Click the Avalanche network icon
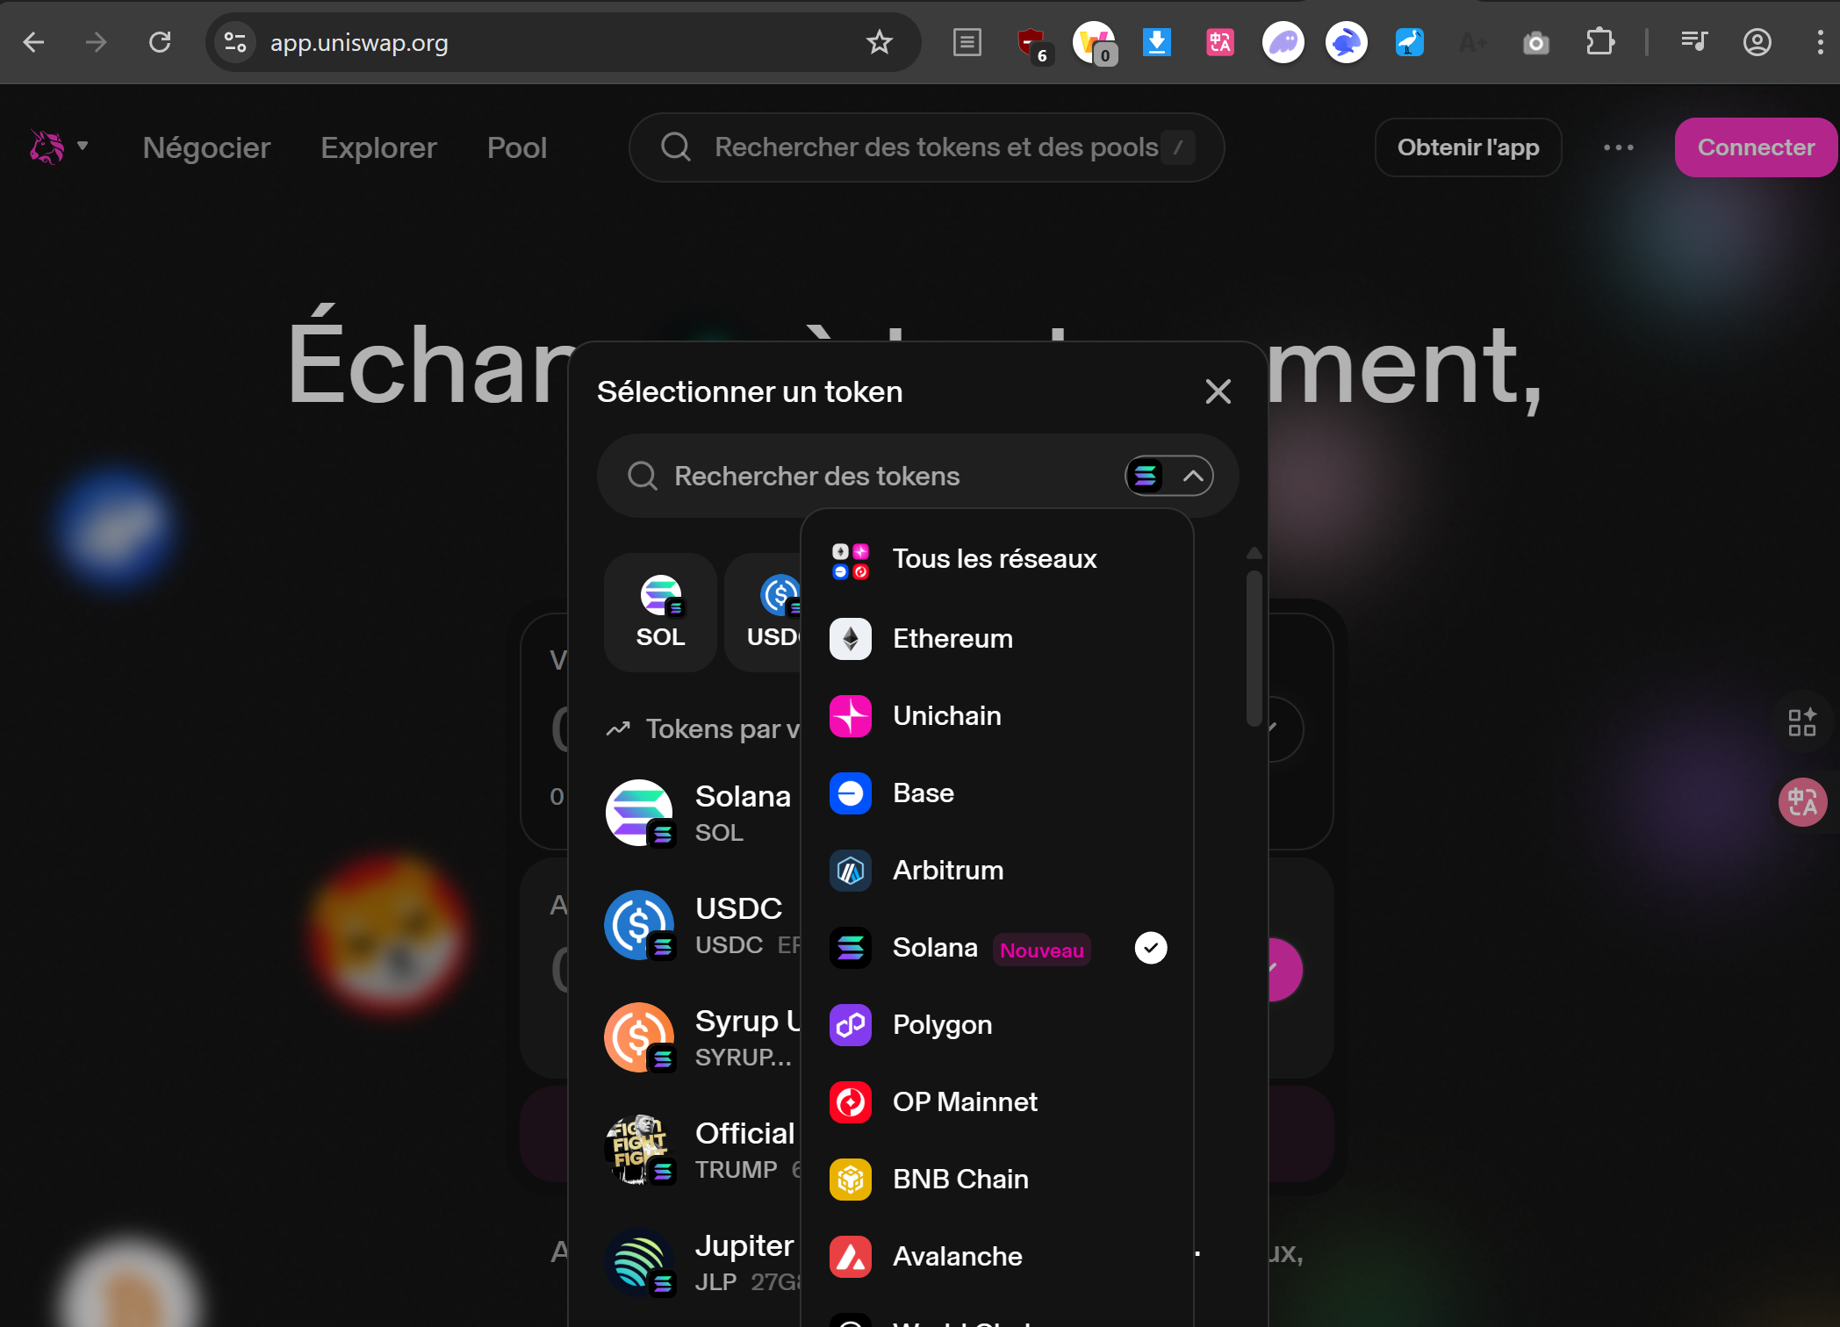Viewport: 1840px width, 1327px height. [850, 1257]
